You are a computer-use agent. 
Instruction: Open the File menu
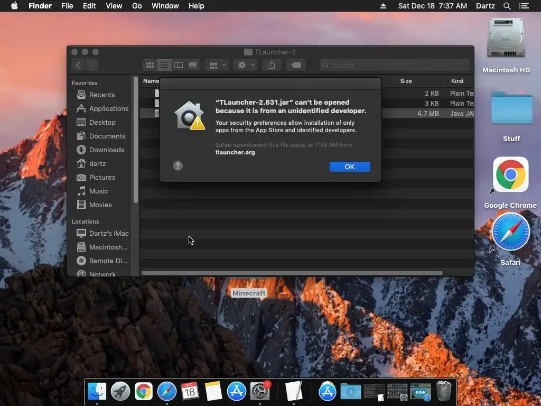tap(67, 6)
